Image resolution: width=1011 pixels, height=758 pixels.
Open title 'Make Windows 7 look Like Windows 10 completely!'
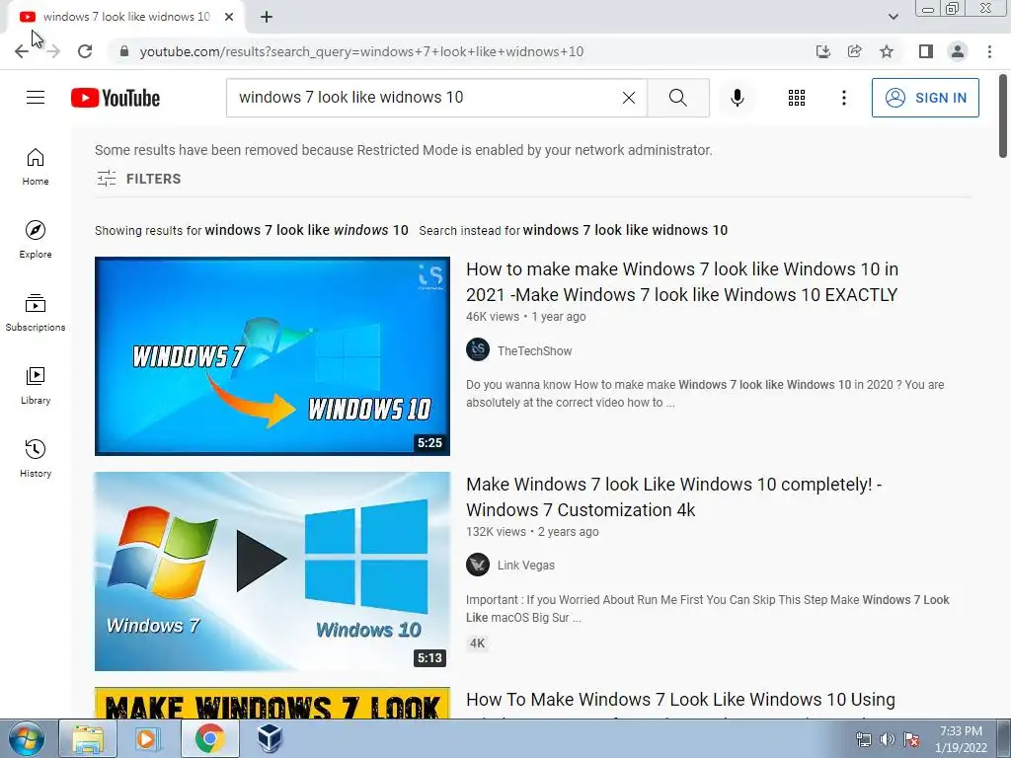[674, 497]
